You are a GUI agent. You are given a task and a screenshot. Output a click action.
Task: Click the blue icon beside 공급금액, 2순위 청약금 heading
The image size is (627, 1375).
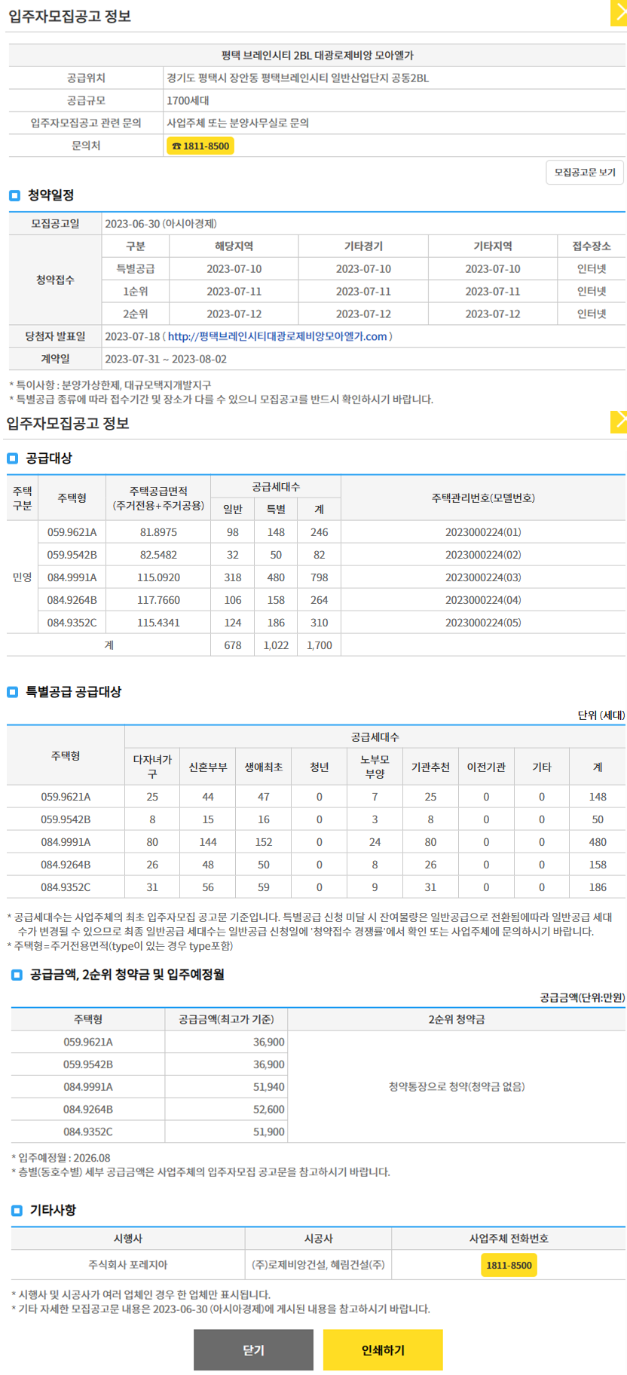point(17,975)
